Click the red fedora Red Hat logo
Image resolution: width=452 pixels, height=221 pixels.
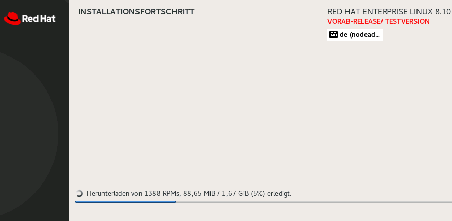pyautogui.click(x=12, y=19)
